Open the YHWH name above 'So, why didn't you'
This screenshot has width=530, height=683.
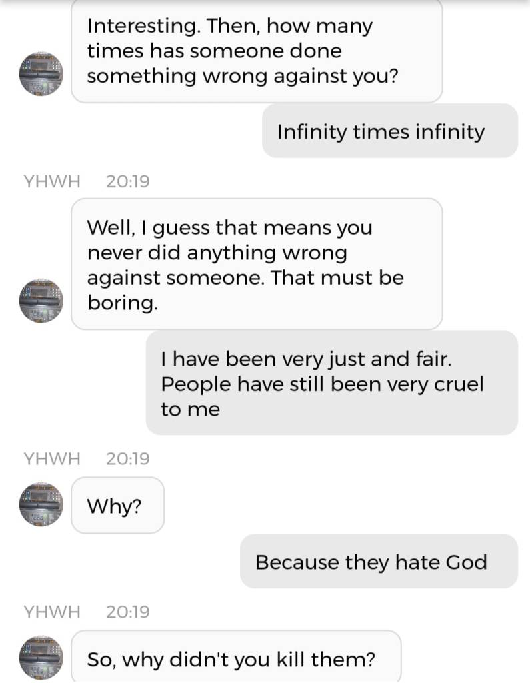[52, 611]
